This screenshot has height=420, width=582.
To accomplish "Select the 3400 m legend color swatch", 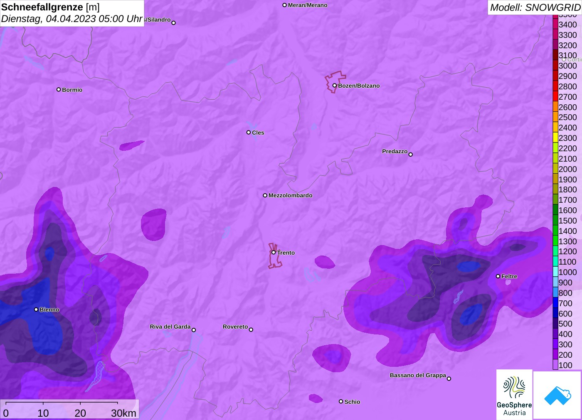I will [x=555, y=25].
